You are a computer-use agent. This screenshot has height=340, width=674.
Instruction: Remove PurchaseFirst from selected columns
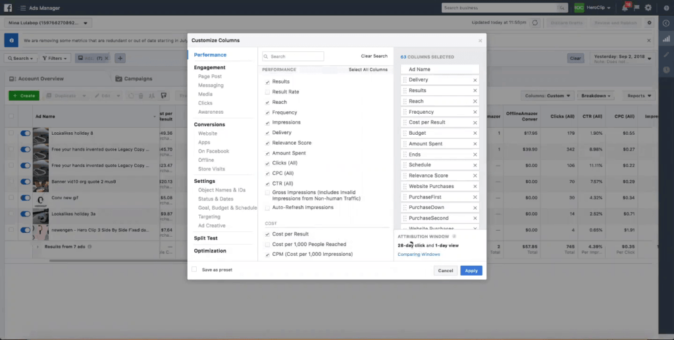pos(475,197)
